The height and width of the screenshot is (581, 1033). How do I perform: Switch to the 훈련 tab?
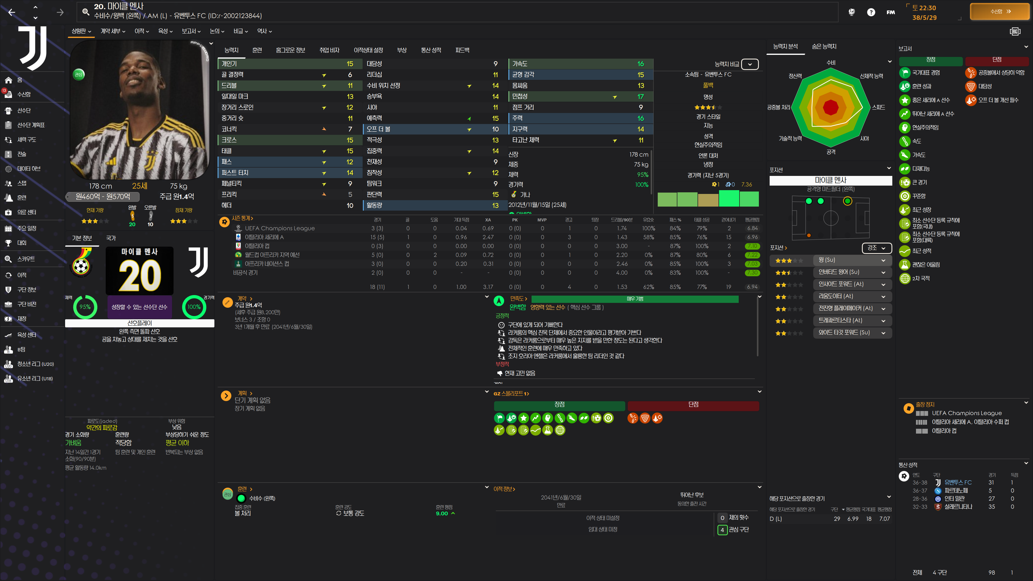257,50
